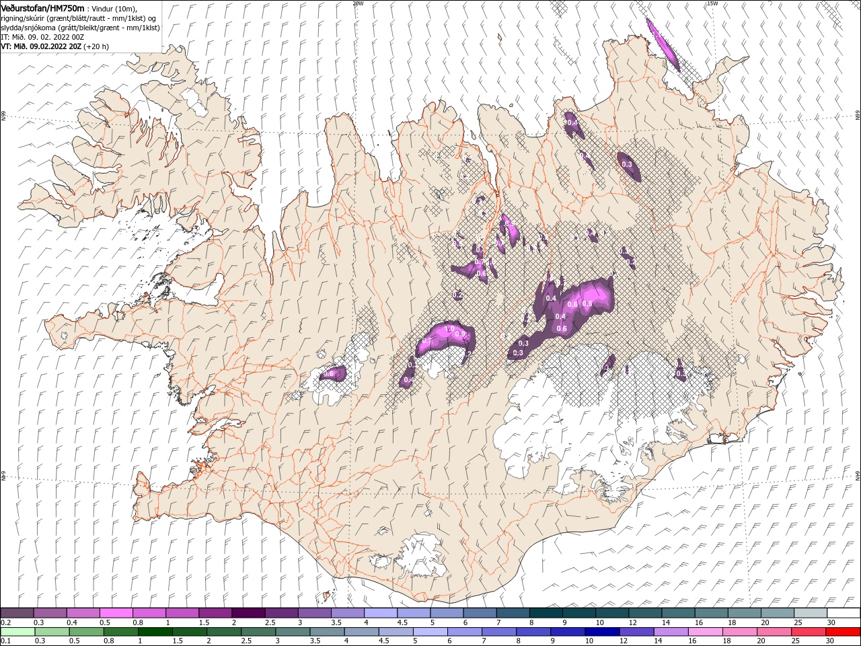The image size is (861, 646).
Task: Select the line starting with slydda/snjókoma
Action: pos(79,27)
